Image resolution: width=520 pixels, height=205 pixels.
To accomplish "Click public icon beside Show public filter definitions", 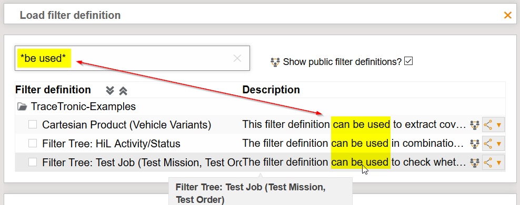I will tap(275, 62).
